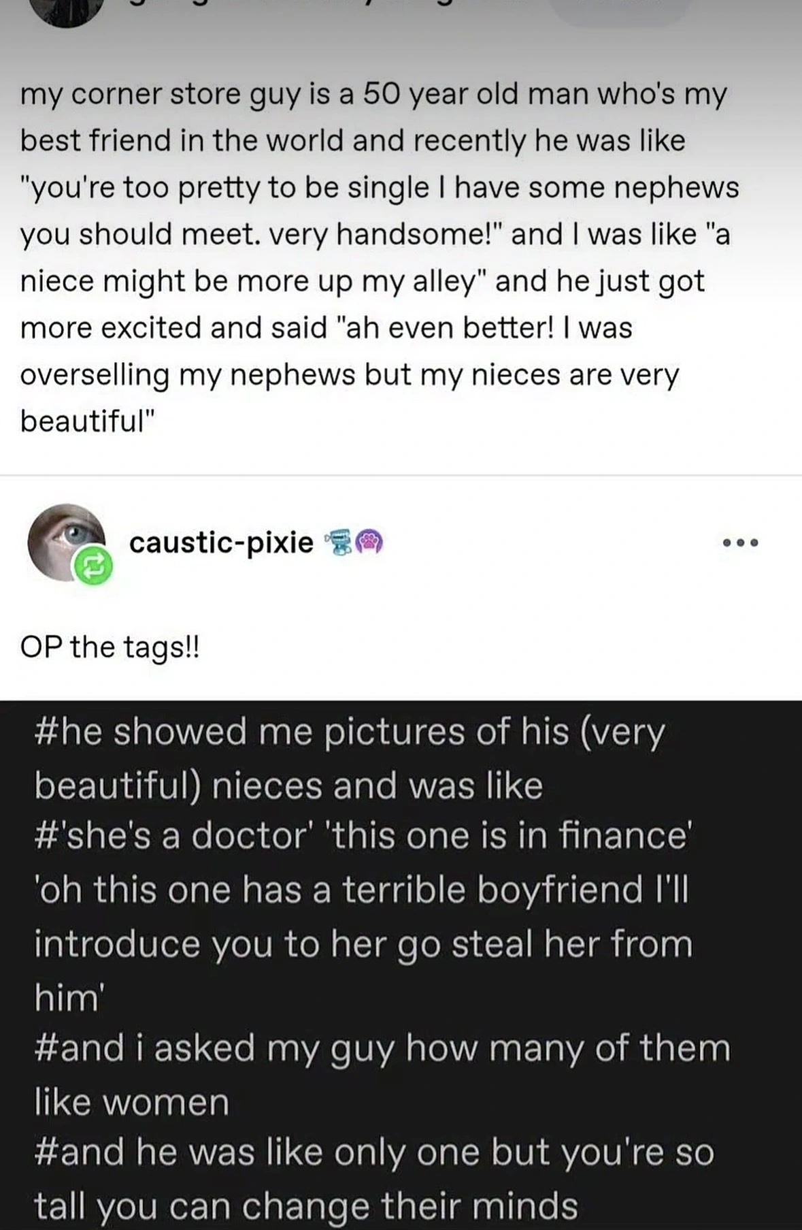
Task: Click the 'introduce you to her go steal her from' line
Action: point(363,943)
